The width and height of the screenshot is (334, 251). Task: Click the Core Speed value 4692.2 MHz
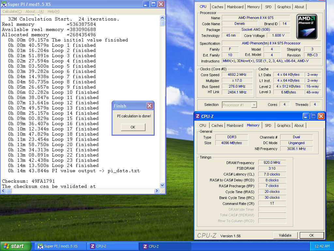click(x=237, y=75)
